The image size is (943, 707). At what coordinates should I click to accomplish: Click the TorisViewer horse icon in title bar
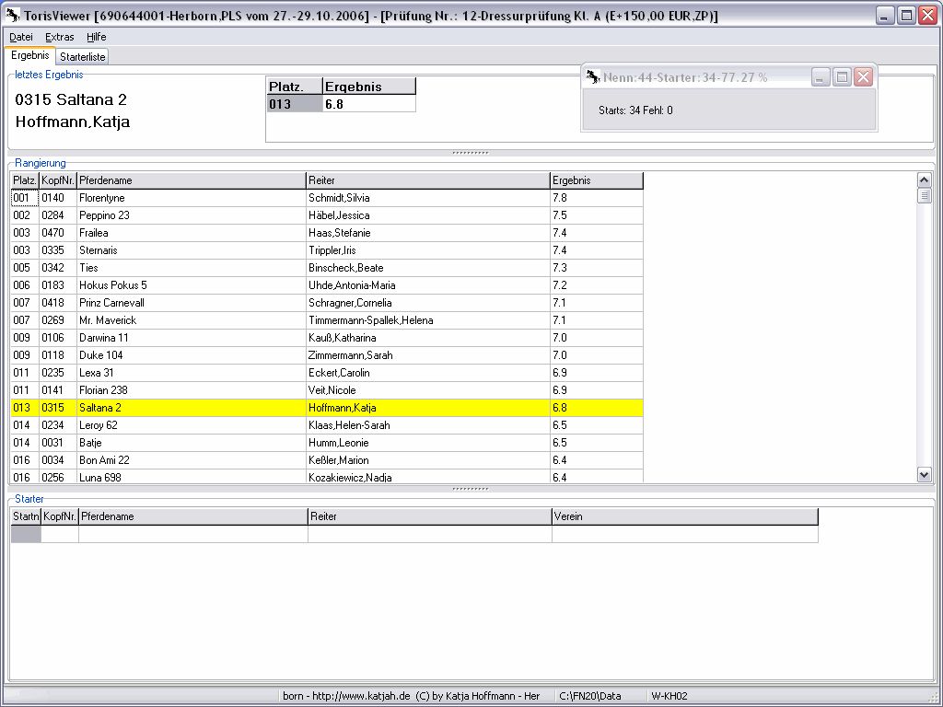[x=13, y=16]
